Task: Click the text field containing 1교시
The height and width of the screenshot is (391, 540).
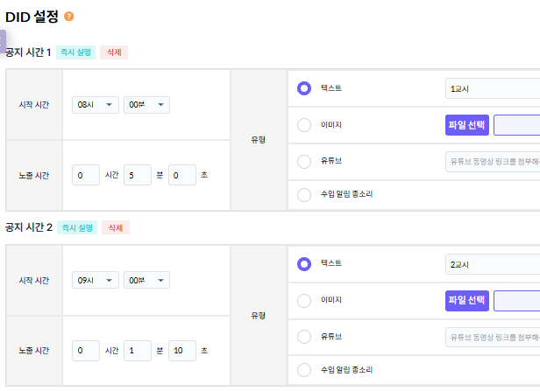Action: (x=492, y=88)
